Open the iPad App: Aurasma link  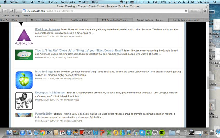click(47, 29)
